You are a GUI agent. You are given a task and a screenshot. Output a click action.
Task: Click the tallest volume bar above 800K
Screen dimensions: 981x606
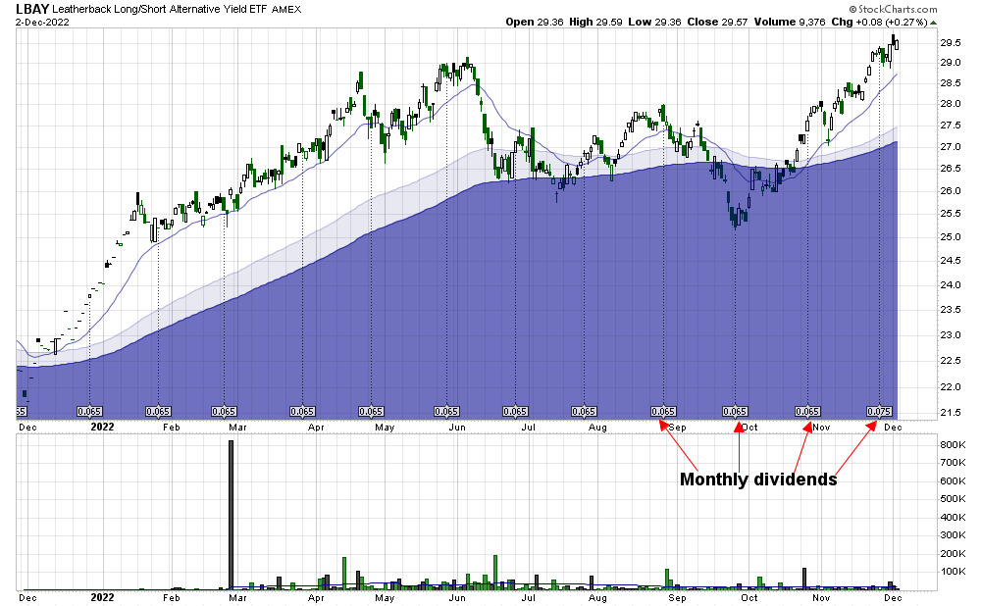click(x=231, y=515)
